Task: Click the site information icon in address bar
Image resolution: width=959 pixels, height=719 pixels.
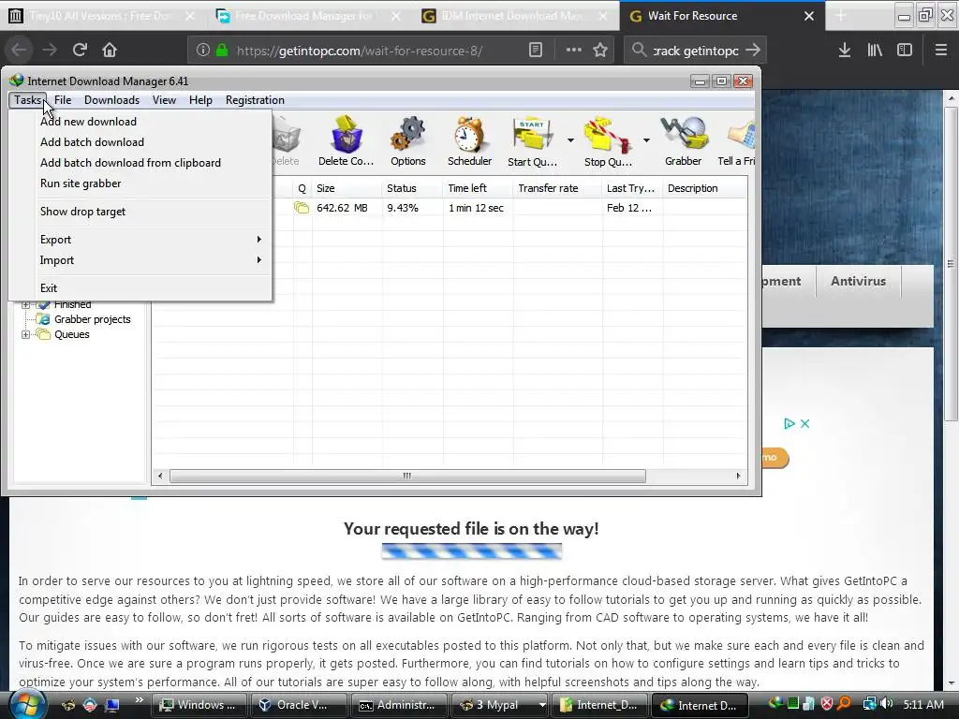Action: 203,51
